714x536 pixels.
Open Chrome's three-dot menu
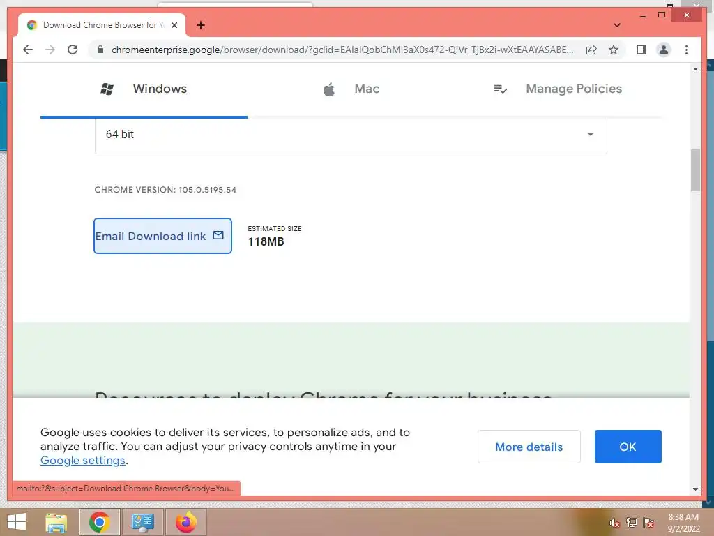(686, 50)
